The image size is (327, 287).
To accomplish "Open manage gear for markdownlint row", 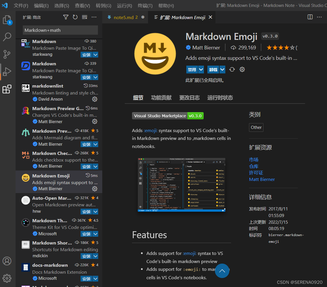I will point(95,99).
